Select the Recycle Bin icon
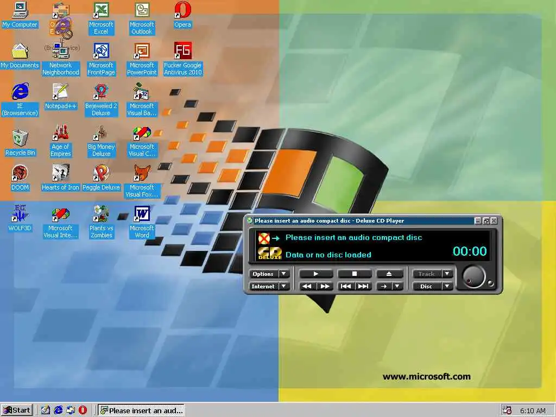 pos(20,143)
